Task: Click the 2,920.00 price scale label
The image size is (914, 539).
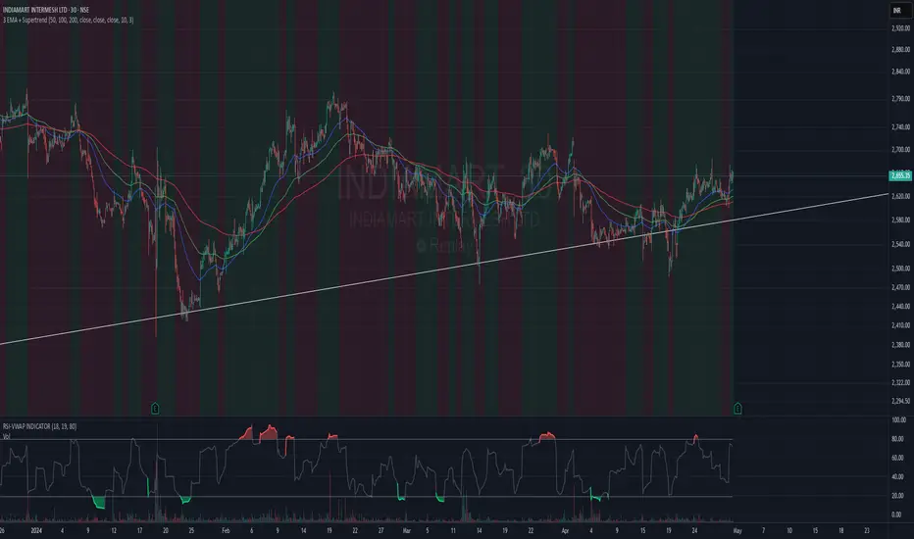Action: [x=900, y=28]
